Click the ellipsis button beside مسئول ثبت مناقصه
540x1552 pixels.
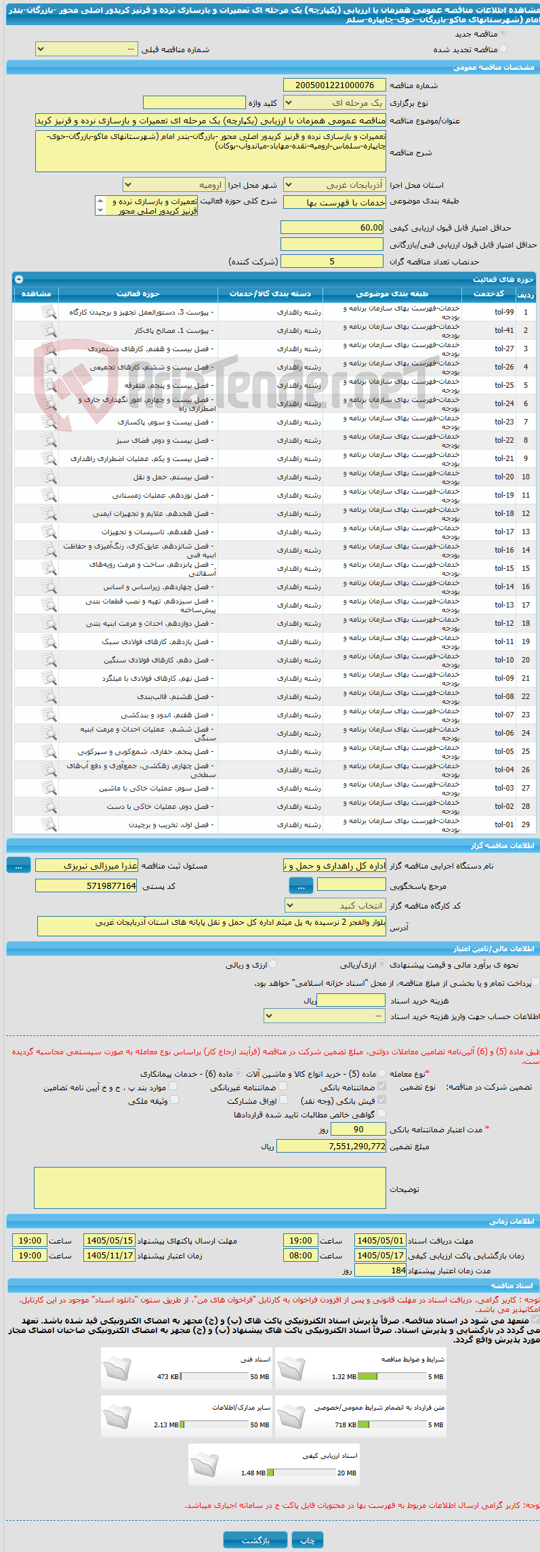pyautogui.click(x=18, y=865)
